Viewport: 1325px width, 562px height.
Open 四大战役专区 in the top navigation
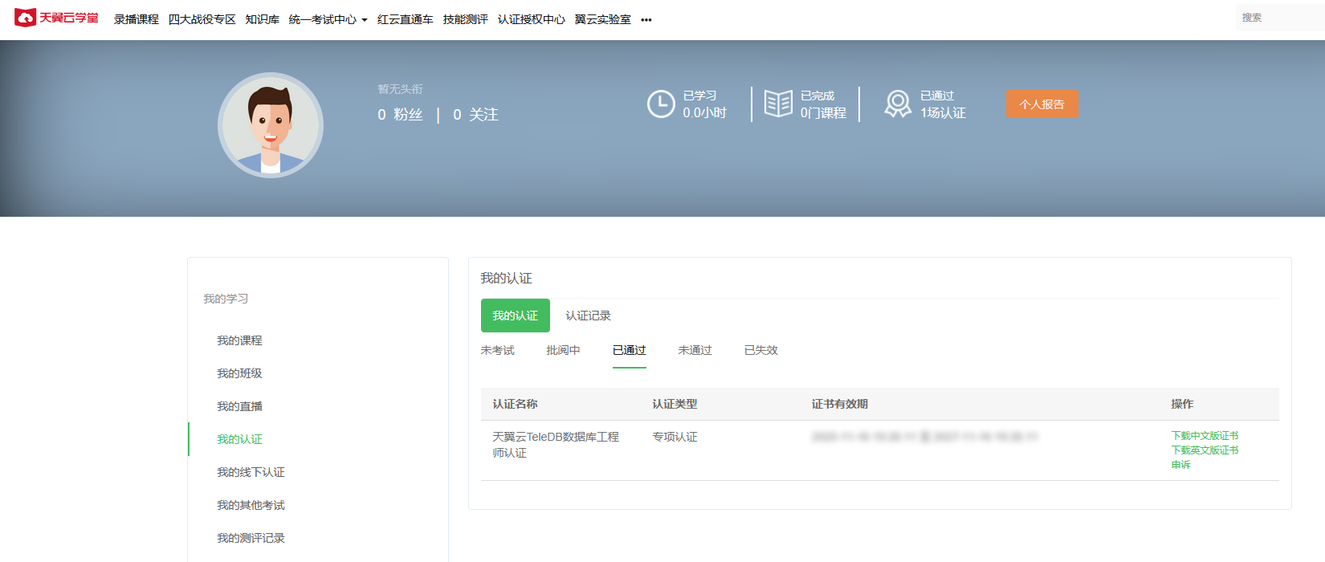[202, 19]
